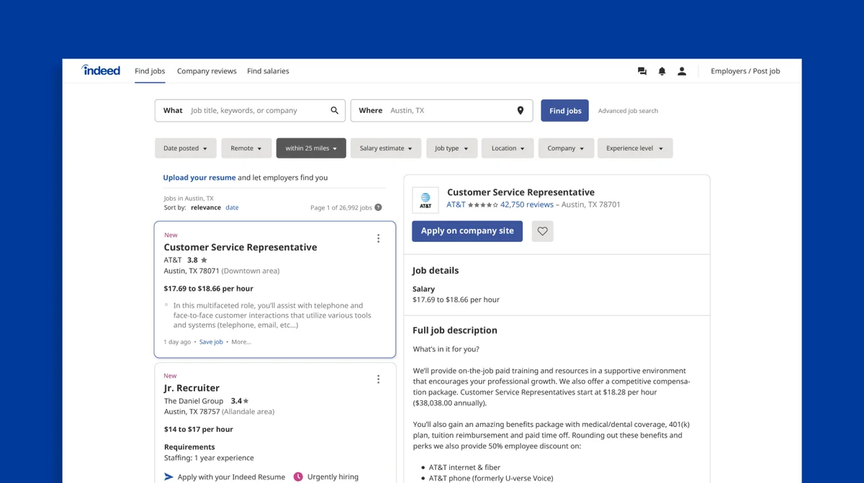Click help icon next to 26,992 jobs
The width and height of the screenshot is (864, 483).
click(x=378, y=207)
